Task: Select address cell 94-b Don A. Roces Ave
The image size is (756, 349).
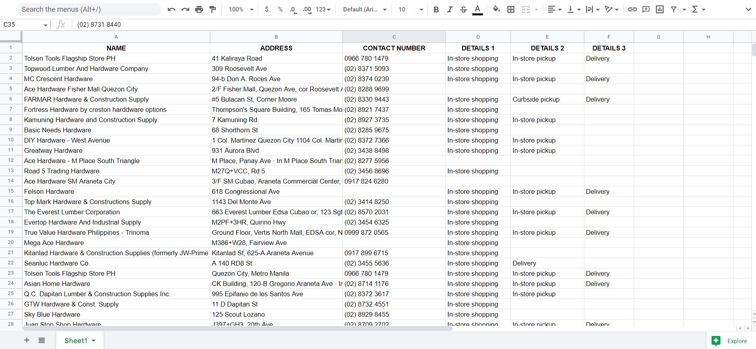Action: (x=276, y=79)
